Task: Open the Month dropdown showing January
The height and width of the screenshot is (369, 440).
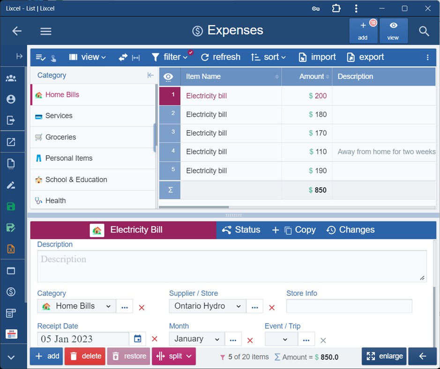Action: [x=196, y=339]
